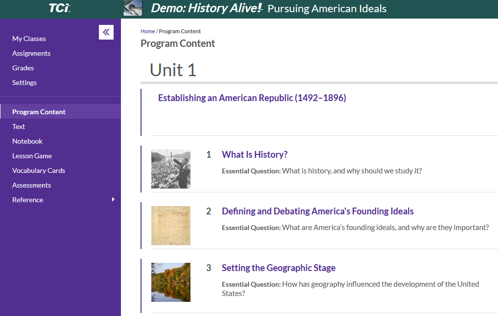Open Settings from the sidebar
498x316 pixels.
coord(24,83)
